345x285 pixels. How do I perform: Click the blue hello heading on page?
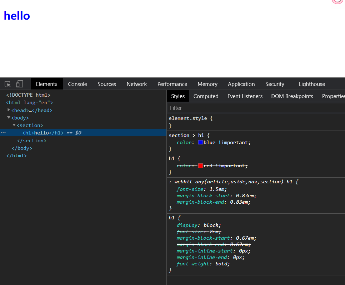tap(17, 16)
